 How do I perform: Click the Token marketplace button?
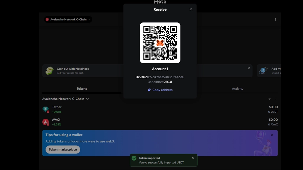coord(63,150)
